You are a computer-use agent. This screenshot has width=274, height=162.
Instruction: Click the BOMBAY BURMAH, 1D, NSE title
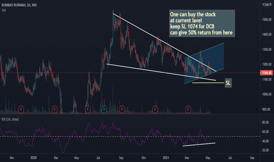[19, 5]
